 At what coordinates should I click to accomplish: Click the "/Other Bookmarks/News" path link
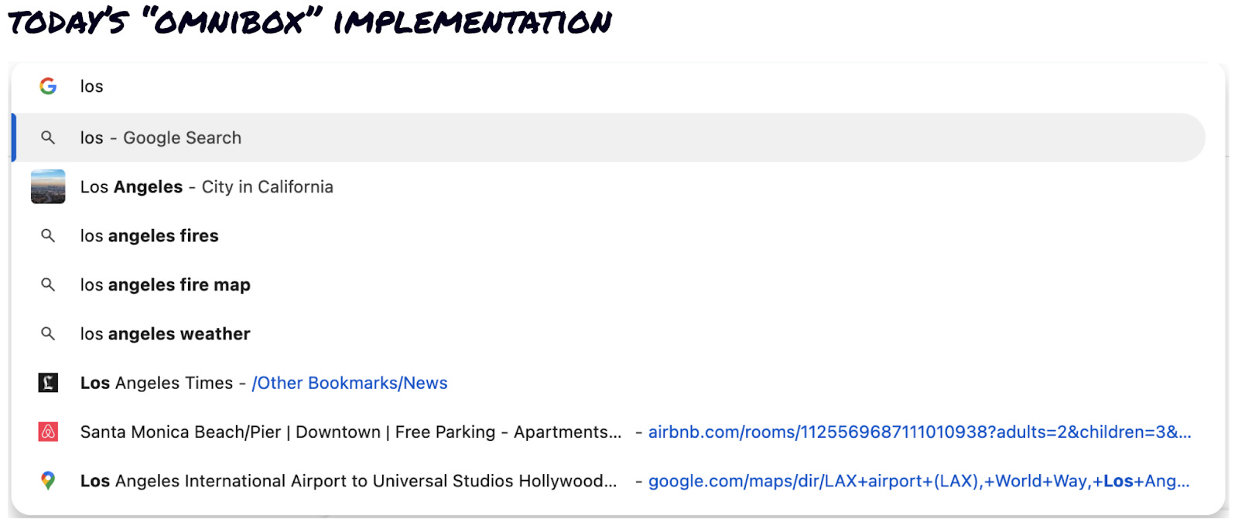[x=350, y=383]
